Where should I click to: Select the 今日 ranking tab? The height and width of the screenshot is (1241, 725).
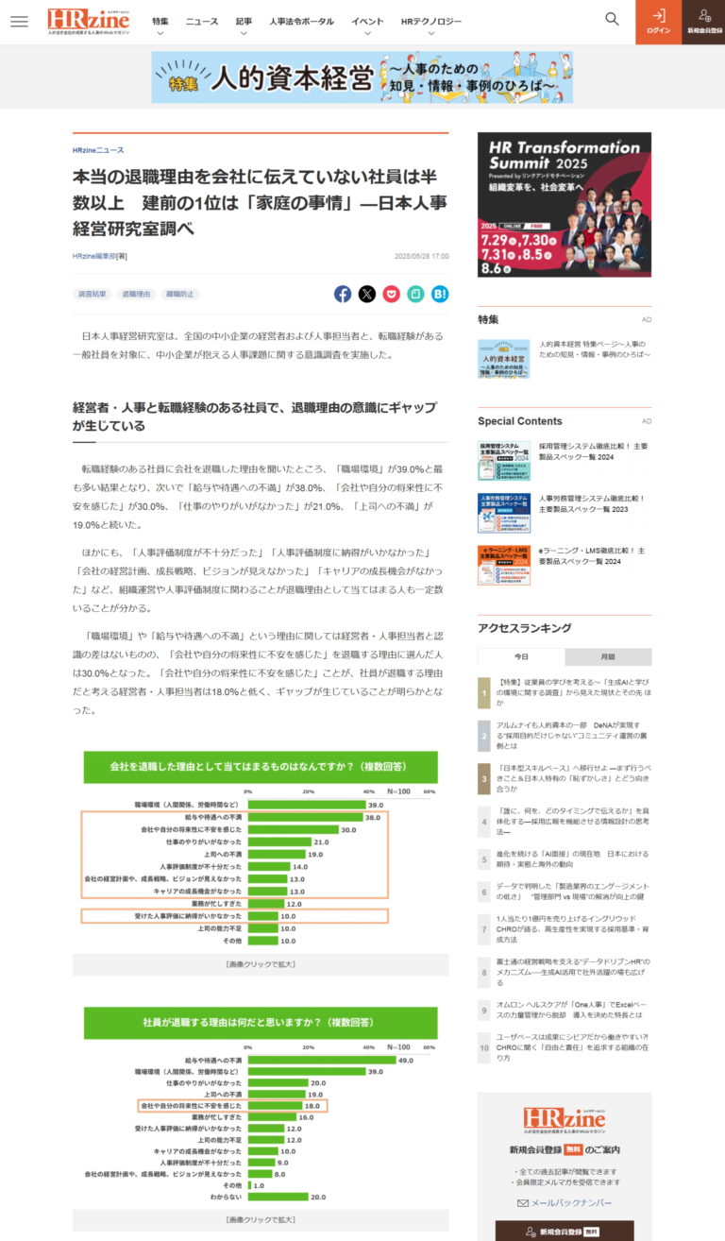pos(521,656)
